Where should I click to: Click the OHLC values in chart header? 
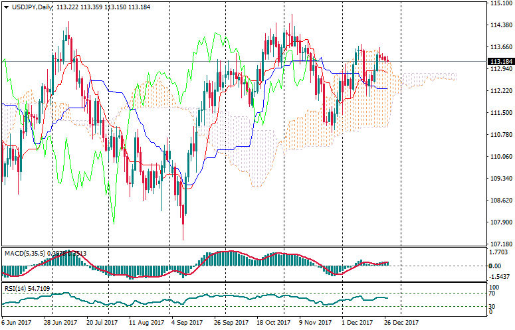point(98,7)
